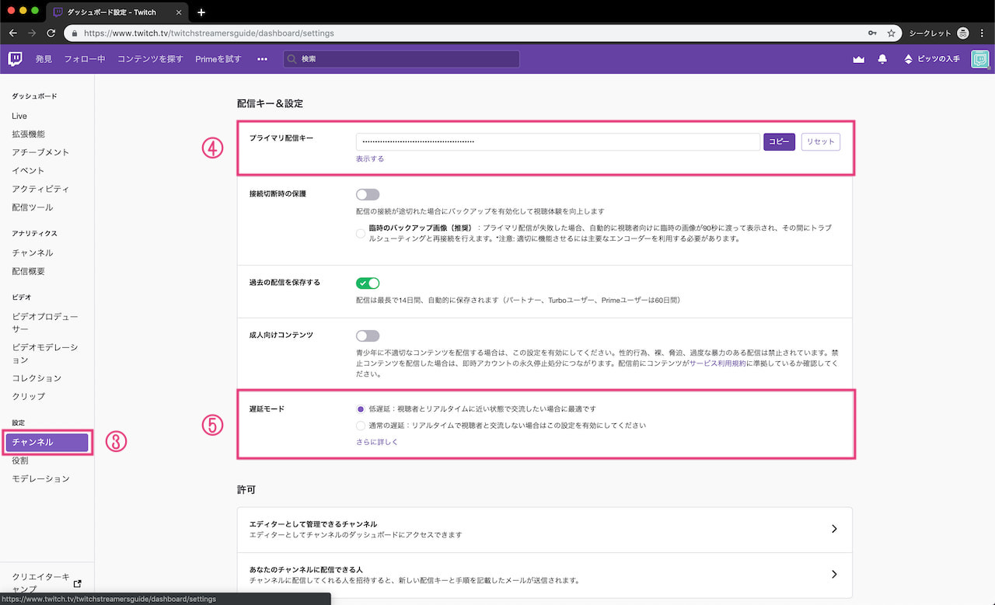Open チャンネル under アナリティクス
Screen dimensions: 995x605
tap(33, 253)
